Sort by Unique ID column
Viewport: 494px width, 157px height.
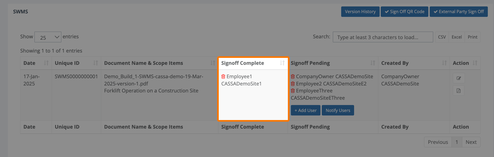click(96, 63)
